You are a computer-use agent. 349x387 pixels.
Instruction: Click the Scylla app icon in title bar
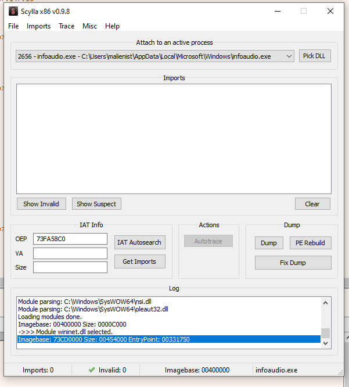point(13,12)
